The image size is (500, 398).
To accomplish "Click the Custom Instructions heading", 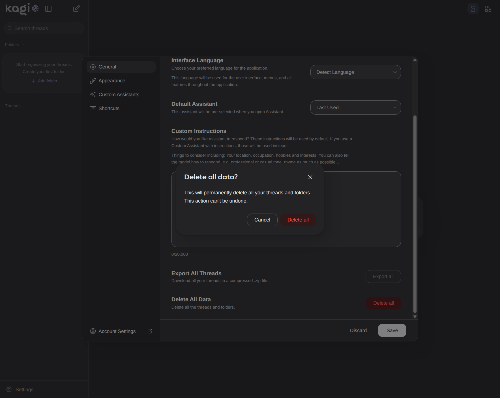I will (199, 131).
